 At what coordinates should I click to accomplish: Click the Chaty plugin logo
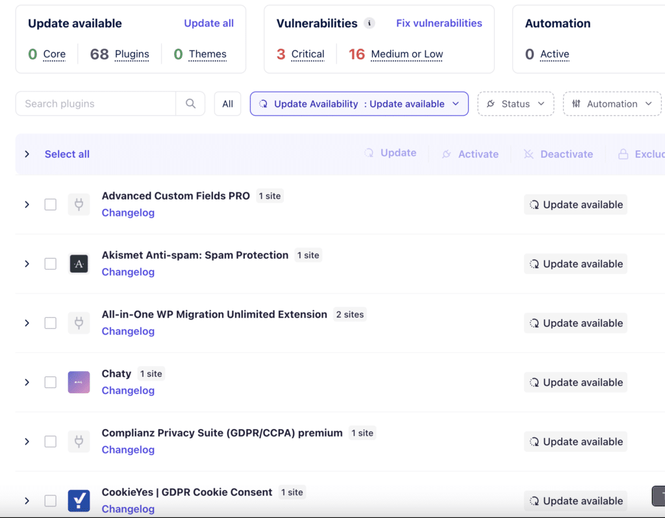[x=79, y=382]
